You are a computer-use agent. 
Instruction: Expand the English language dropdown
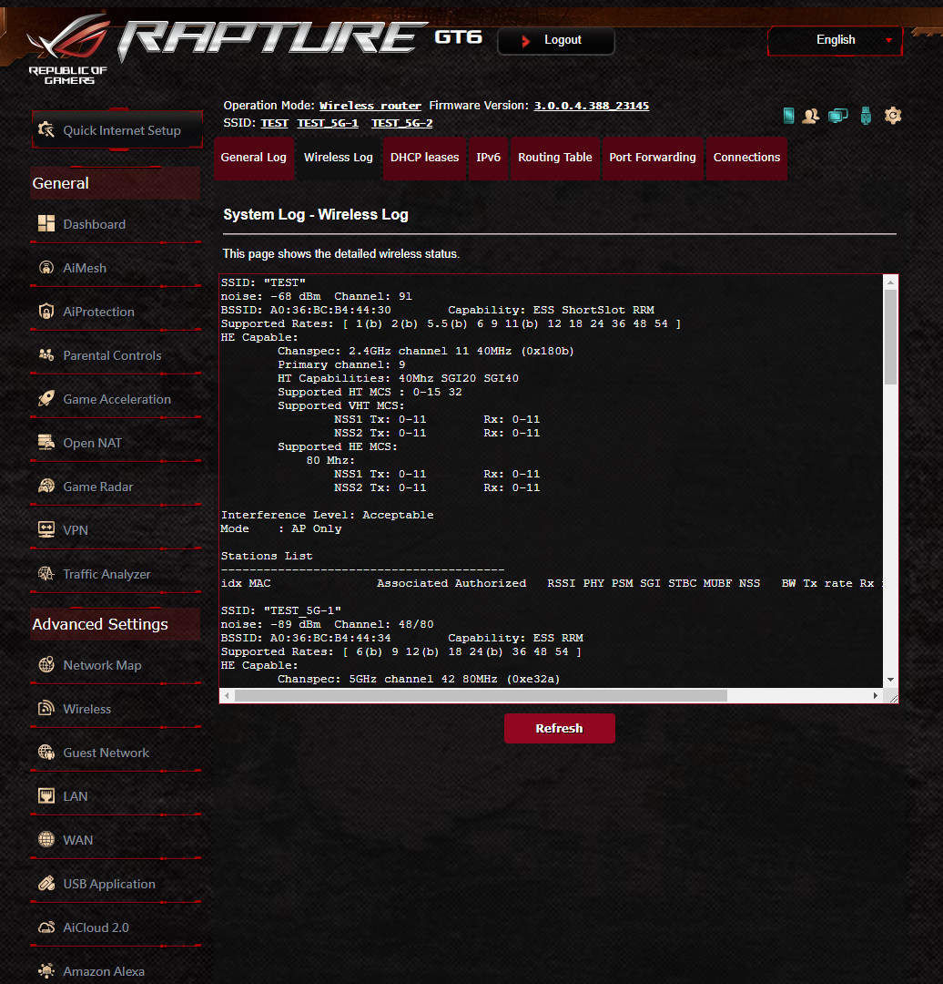coord(835,40)
